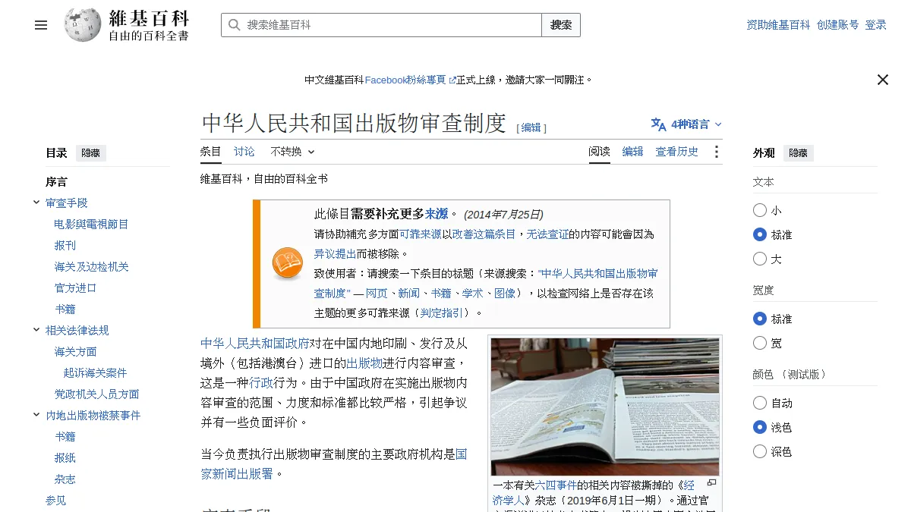Go to 报刊 in contents

[65, 245]
